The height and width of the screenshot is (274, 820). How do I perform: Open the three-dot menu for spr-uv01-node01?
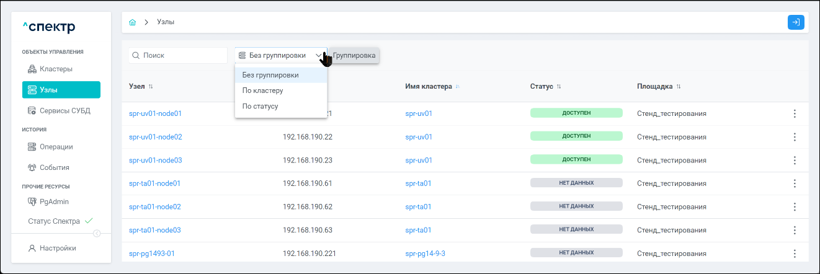pyautogui.click(x=794, y=113)
